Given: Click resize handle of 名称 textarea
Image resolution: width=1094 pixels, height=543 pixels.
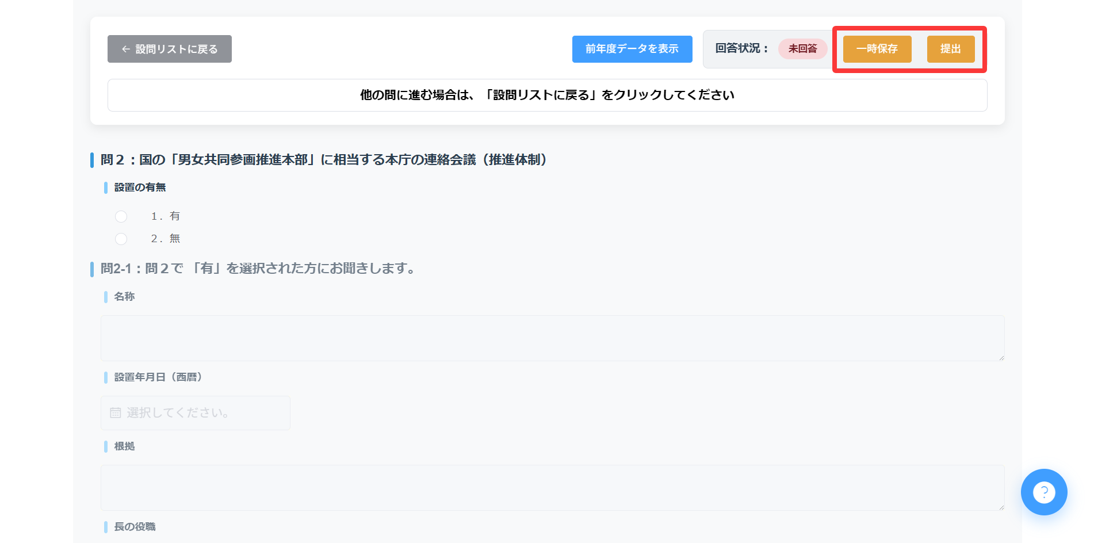Looking at the screenshot, I should pyautogui.click(x=1001, y=358).
